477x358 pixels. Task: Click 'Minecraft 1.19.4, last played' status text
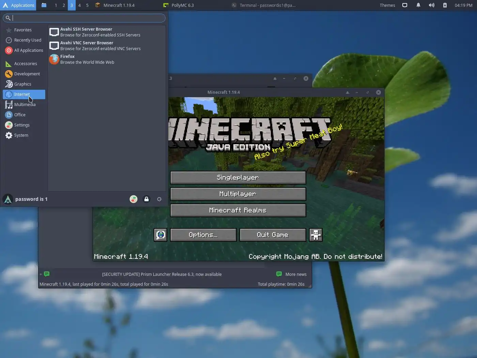[x=104, y=284]
